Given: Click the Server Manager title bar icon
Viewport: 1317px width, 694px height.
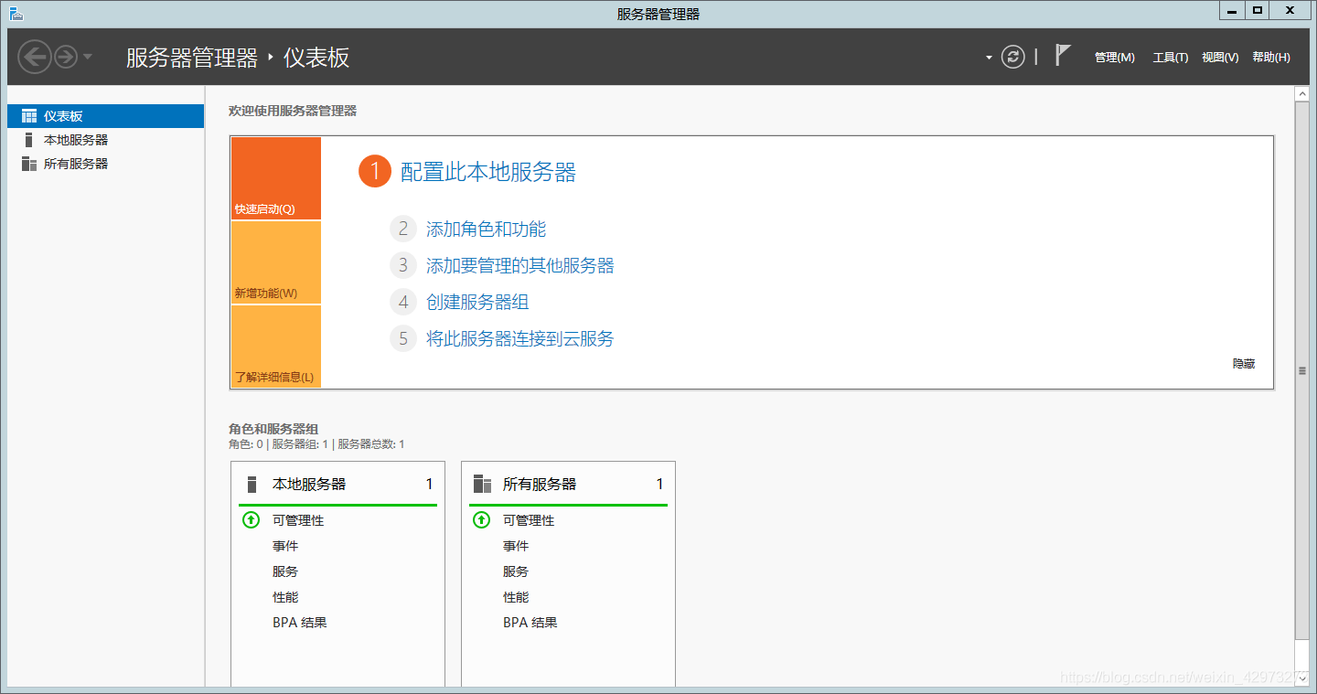Looking at the screenshot, I should coord(16,13).
